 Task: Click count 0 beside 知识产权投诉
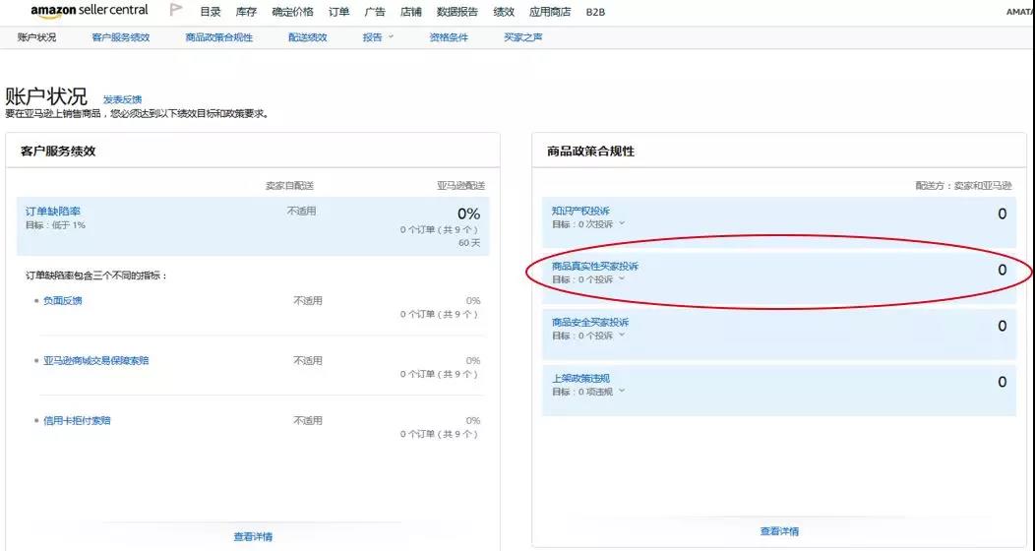(x=1002, y=214)
